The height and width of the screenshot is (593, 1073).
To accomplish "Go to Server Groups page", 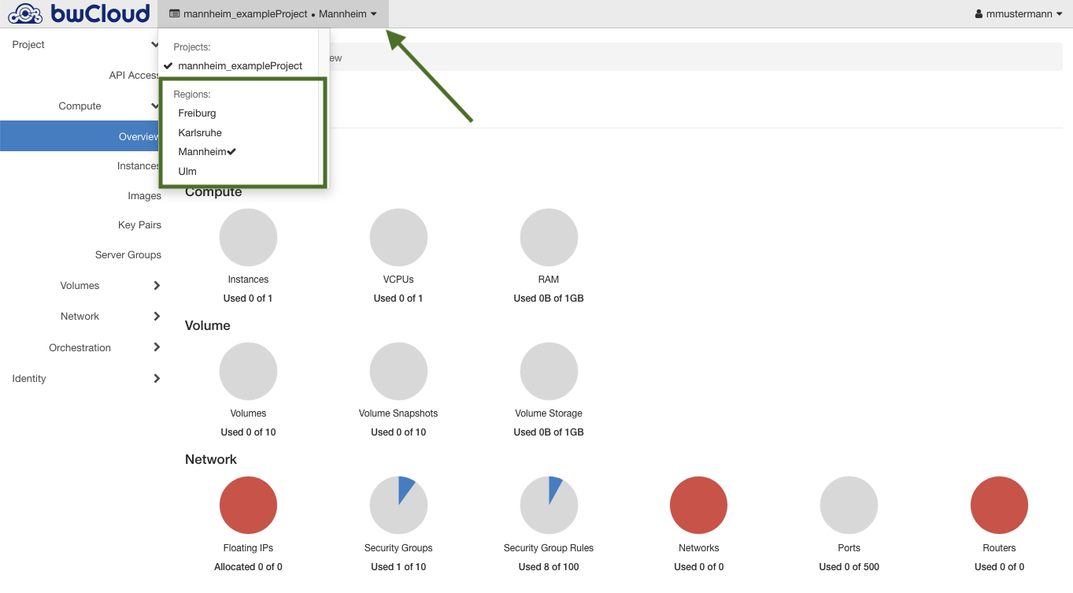I will tap(128, 255).
